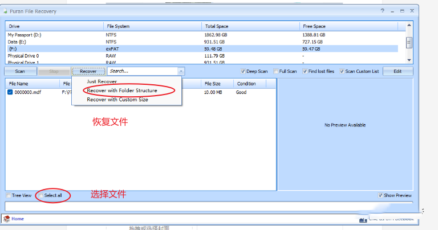The image size is (438, 230).
Task: Click the 59.48 GB total space cell
Action: pyautogui.click(x=213, y=49)
